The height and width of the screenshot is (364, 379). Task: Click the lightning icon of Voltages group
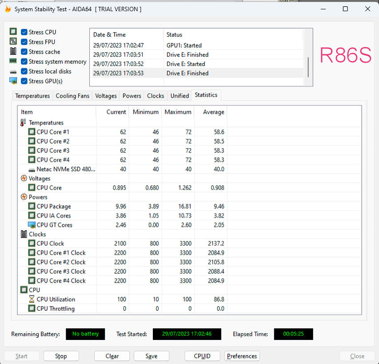(24, 178)
